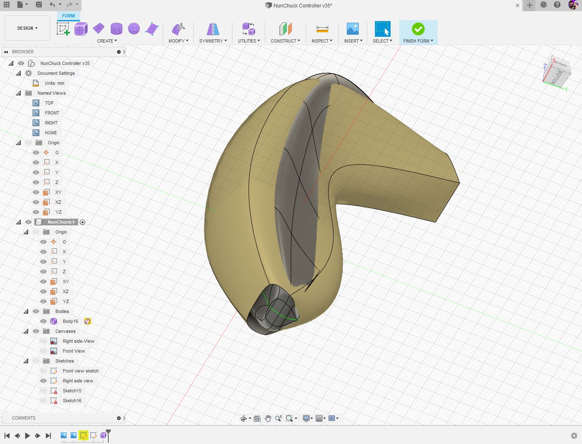Screen dimensions: 582x444
Task: Click the Look At navigation icon
Action: click(x=257, y=418)
